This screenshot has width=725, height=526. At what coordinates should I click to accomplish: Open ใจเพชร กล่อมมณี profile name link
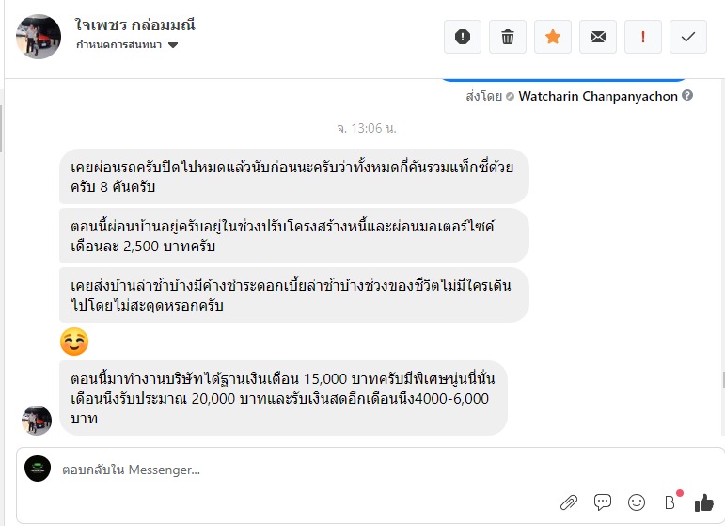[134, 24]
